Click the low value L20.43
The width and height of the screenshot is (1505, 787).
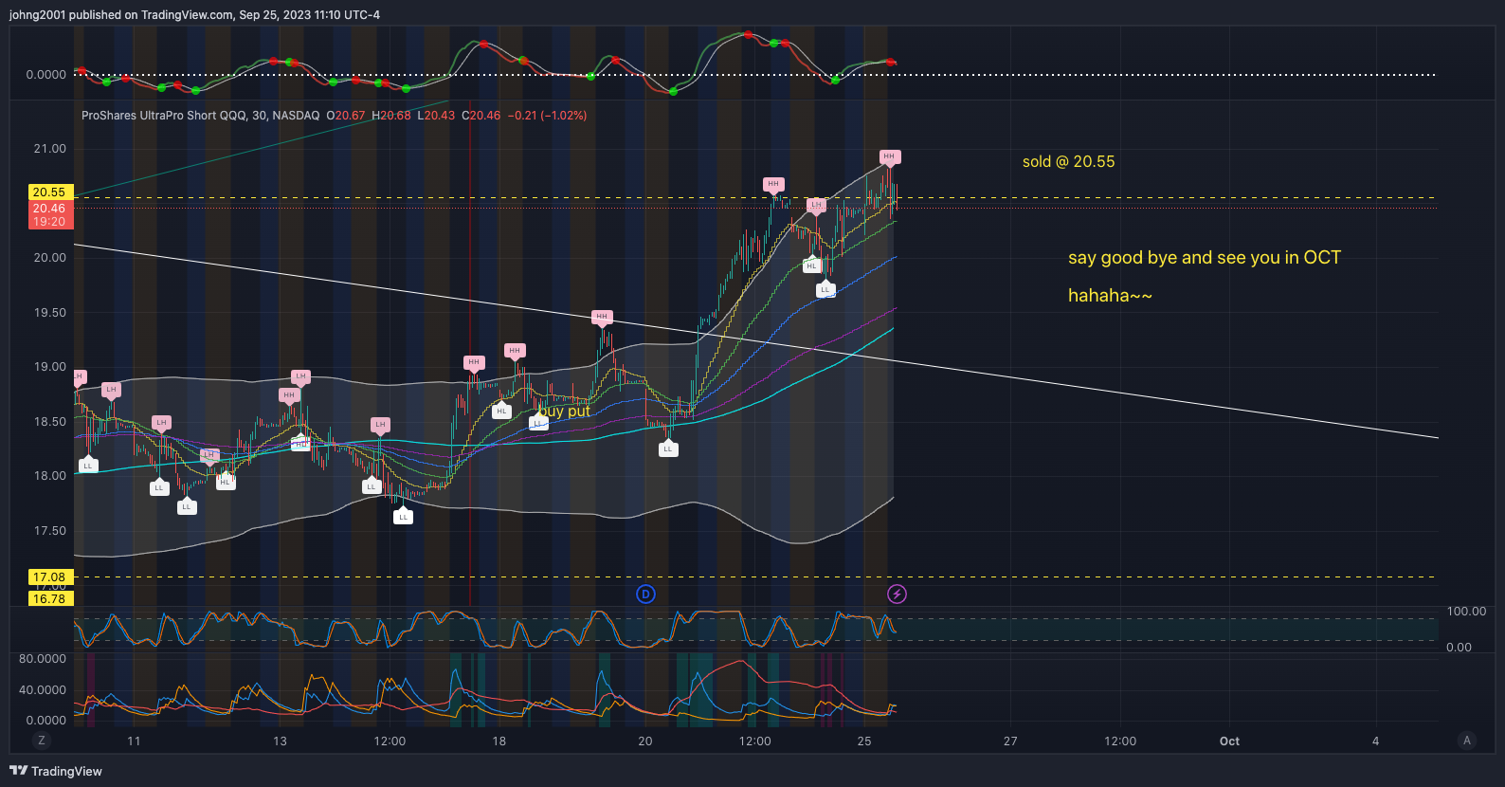[436, 115]
